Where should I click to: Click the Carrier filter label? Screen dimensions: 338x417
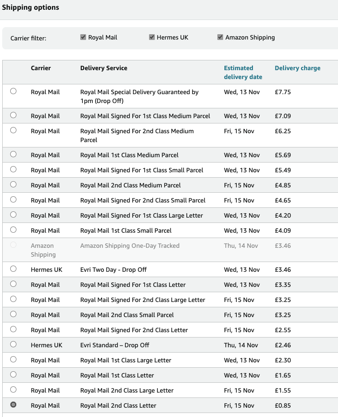(x=28, y=38)
